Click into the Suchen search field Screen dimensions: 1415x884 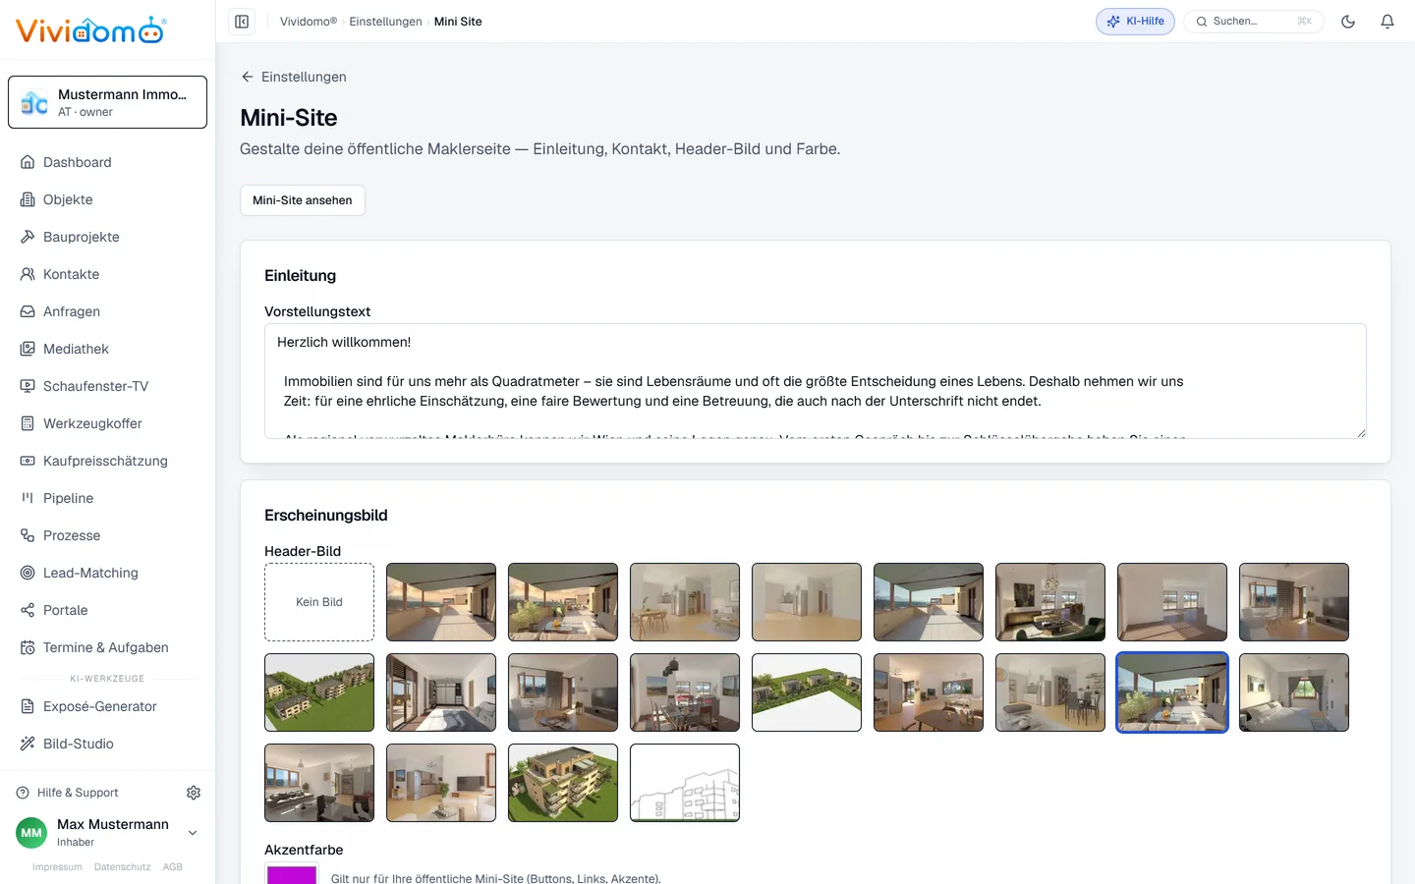coord(1254,22)
